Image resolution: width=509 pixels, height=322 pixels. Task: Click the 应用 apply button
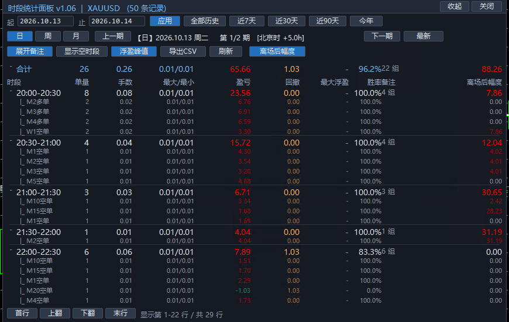tap(165, 21)
